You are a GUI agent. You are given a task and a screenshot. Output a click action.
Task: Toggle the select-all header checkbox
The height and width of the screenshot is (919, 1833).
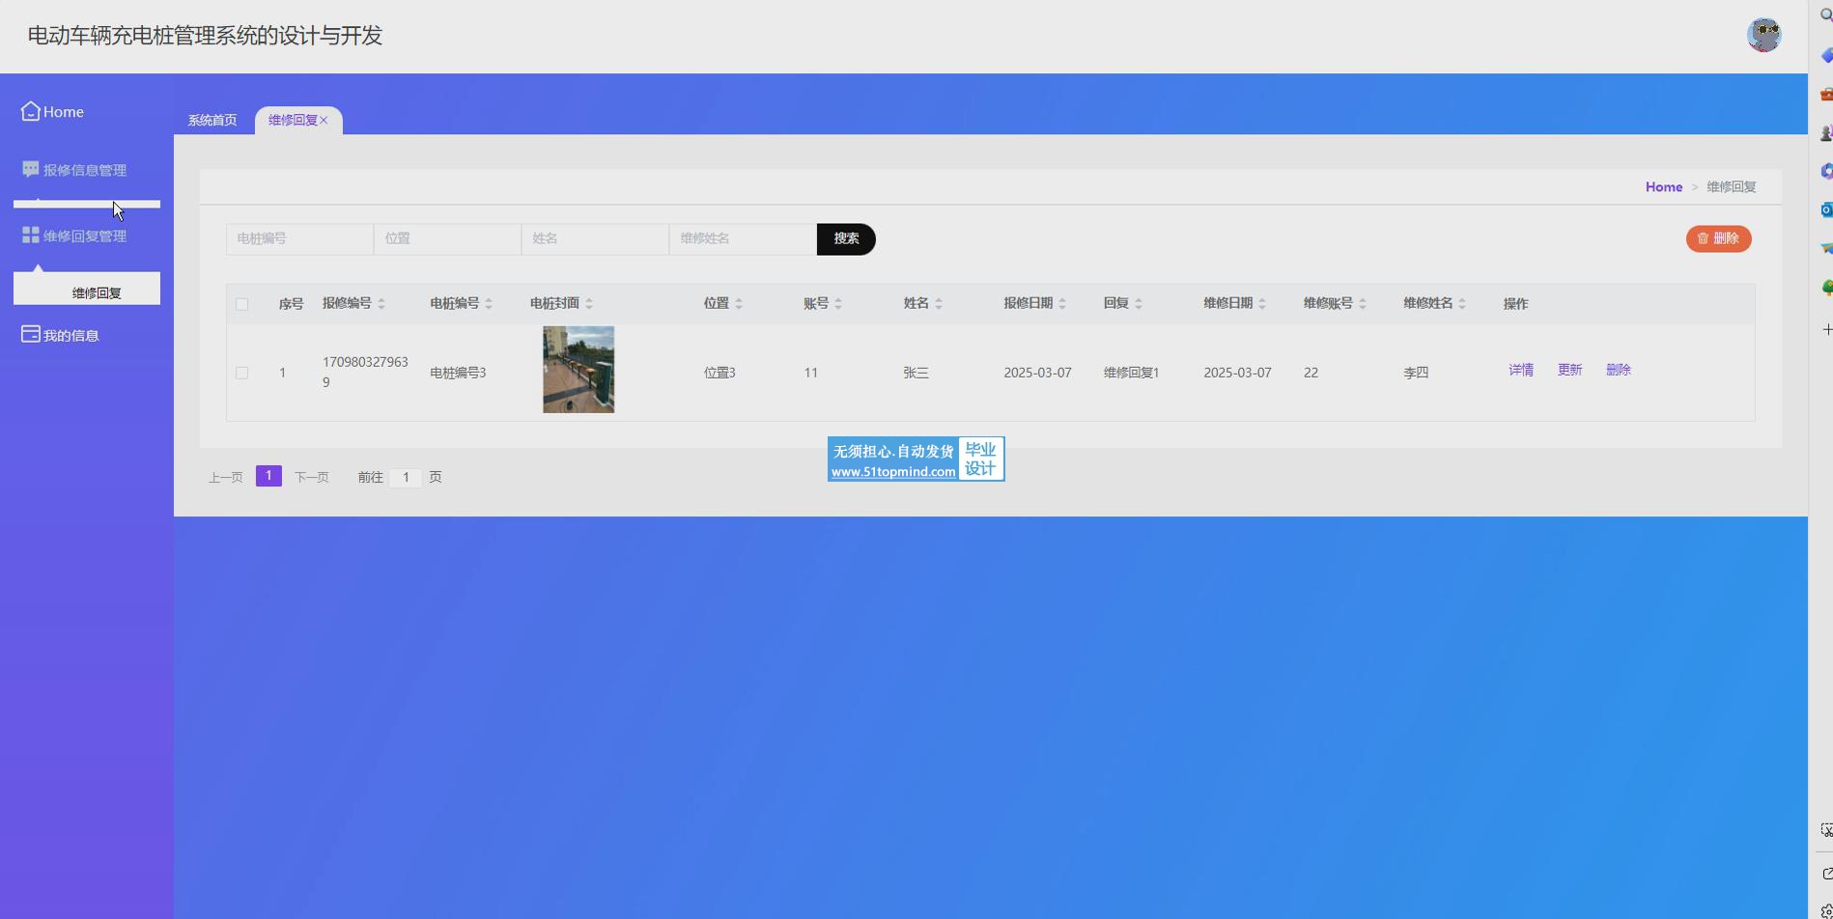tap(242, 304)
